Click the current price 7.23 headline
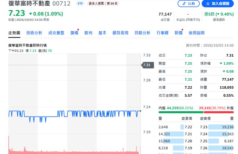Image resolution: width=238 pixels, height=154 pixels. (17, 13)
